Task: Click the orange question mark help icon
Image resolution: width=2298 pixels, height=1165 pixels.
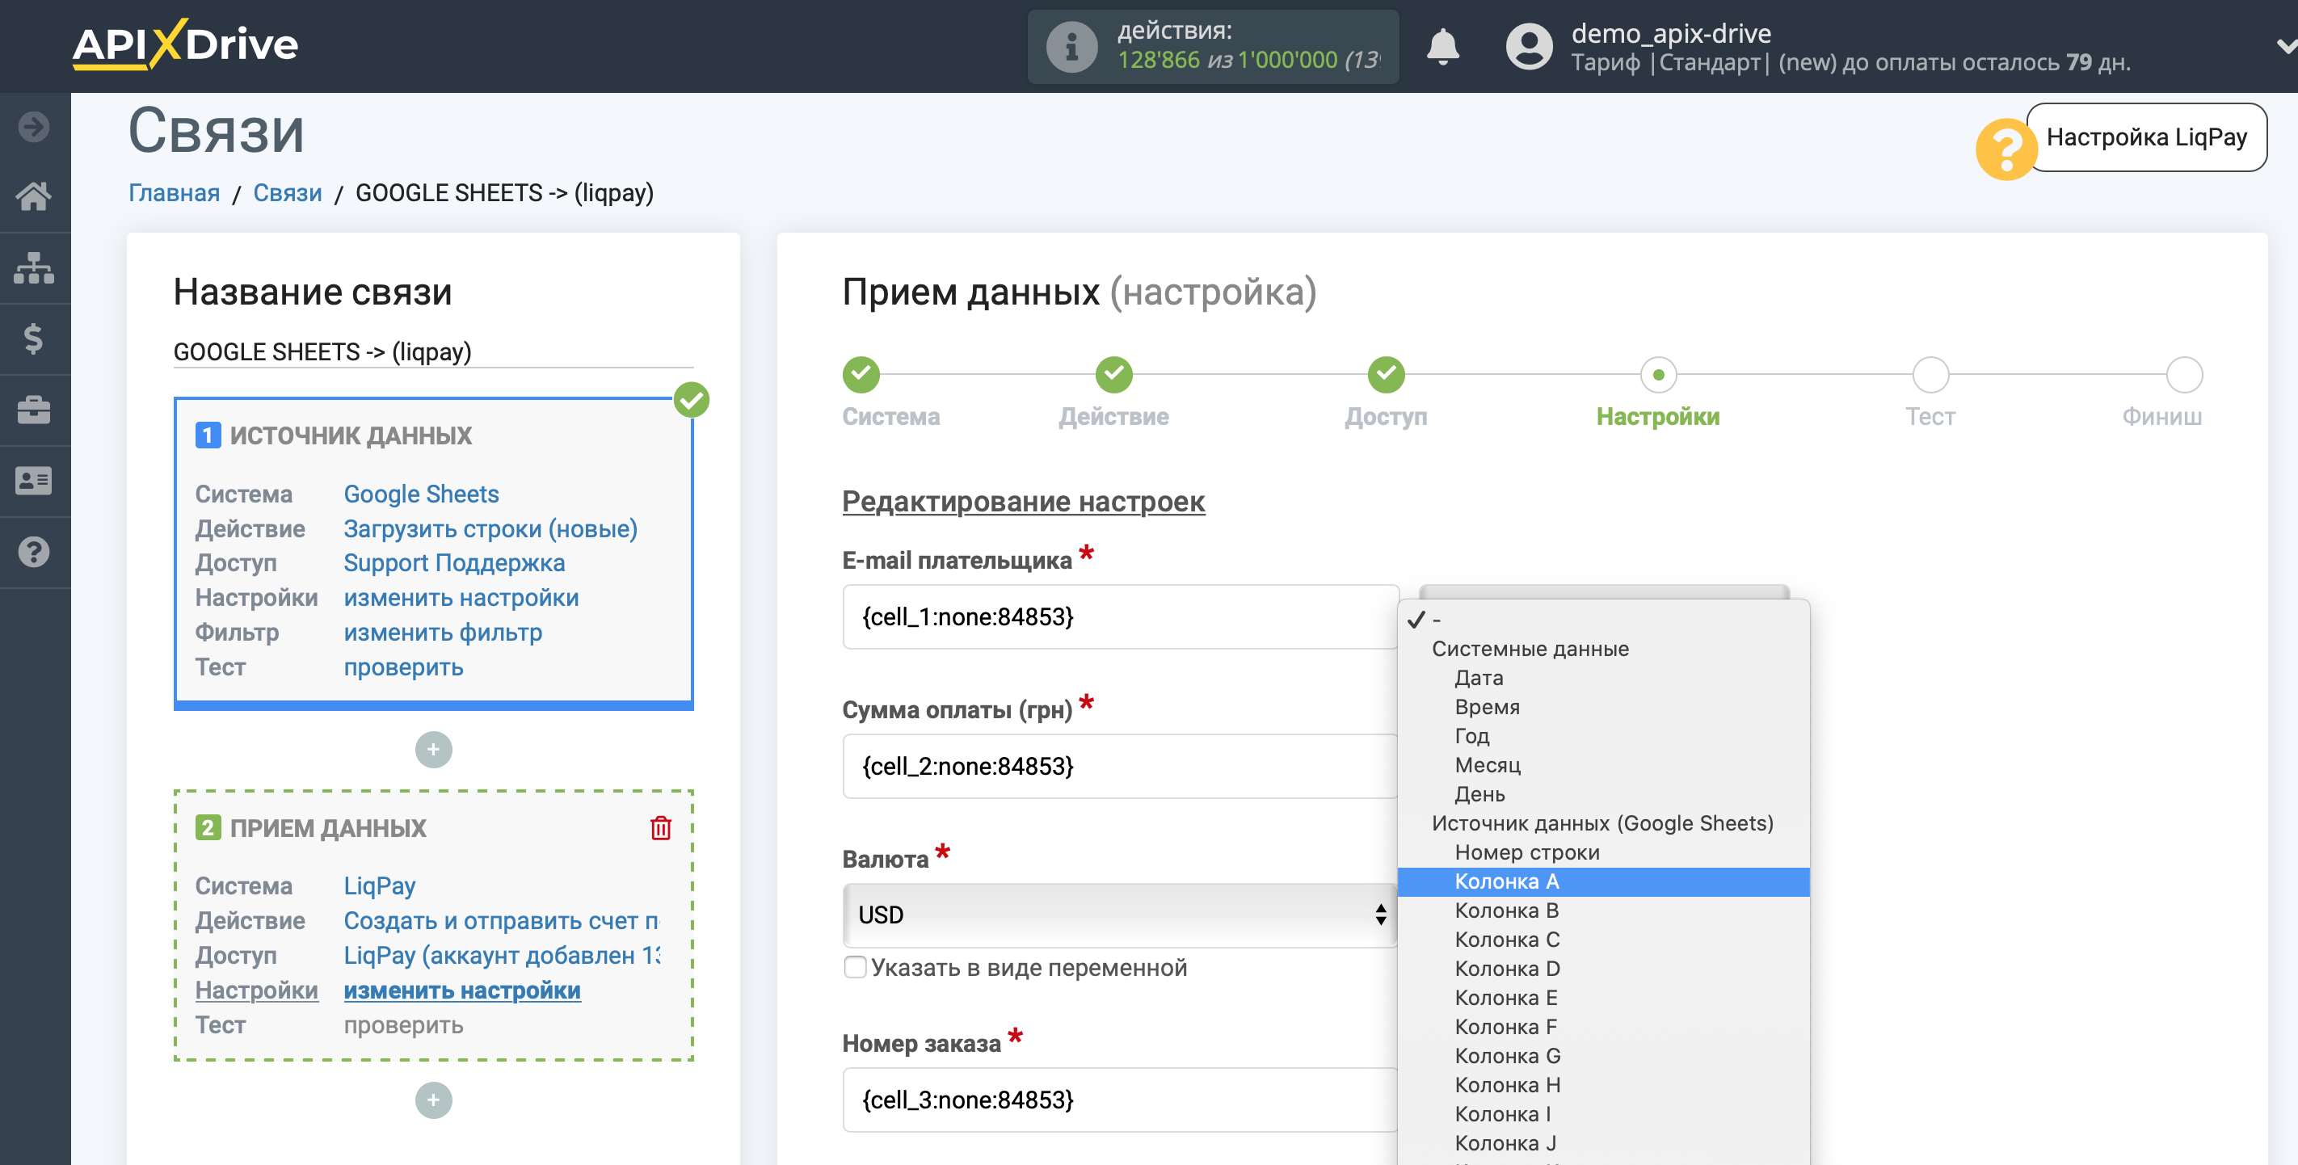Action: [x=2006, y=149]
